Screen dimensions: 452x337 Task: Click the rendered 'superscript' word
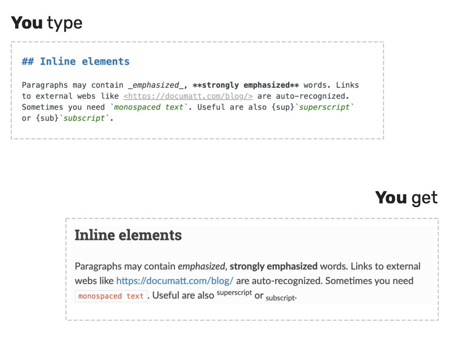[234, 292]
